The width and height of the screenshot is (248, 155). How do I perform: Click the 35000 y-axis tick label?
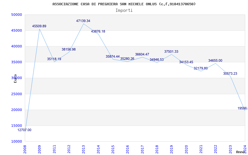(16, 62)
